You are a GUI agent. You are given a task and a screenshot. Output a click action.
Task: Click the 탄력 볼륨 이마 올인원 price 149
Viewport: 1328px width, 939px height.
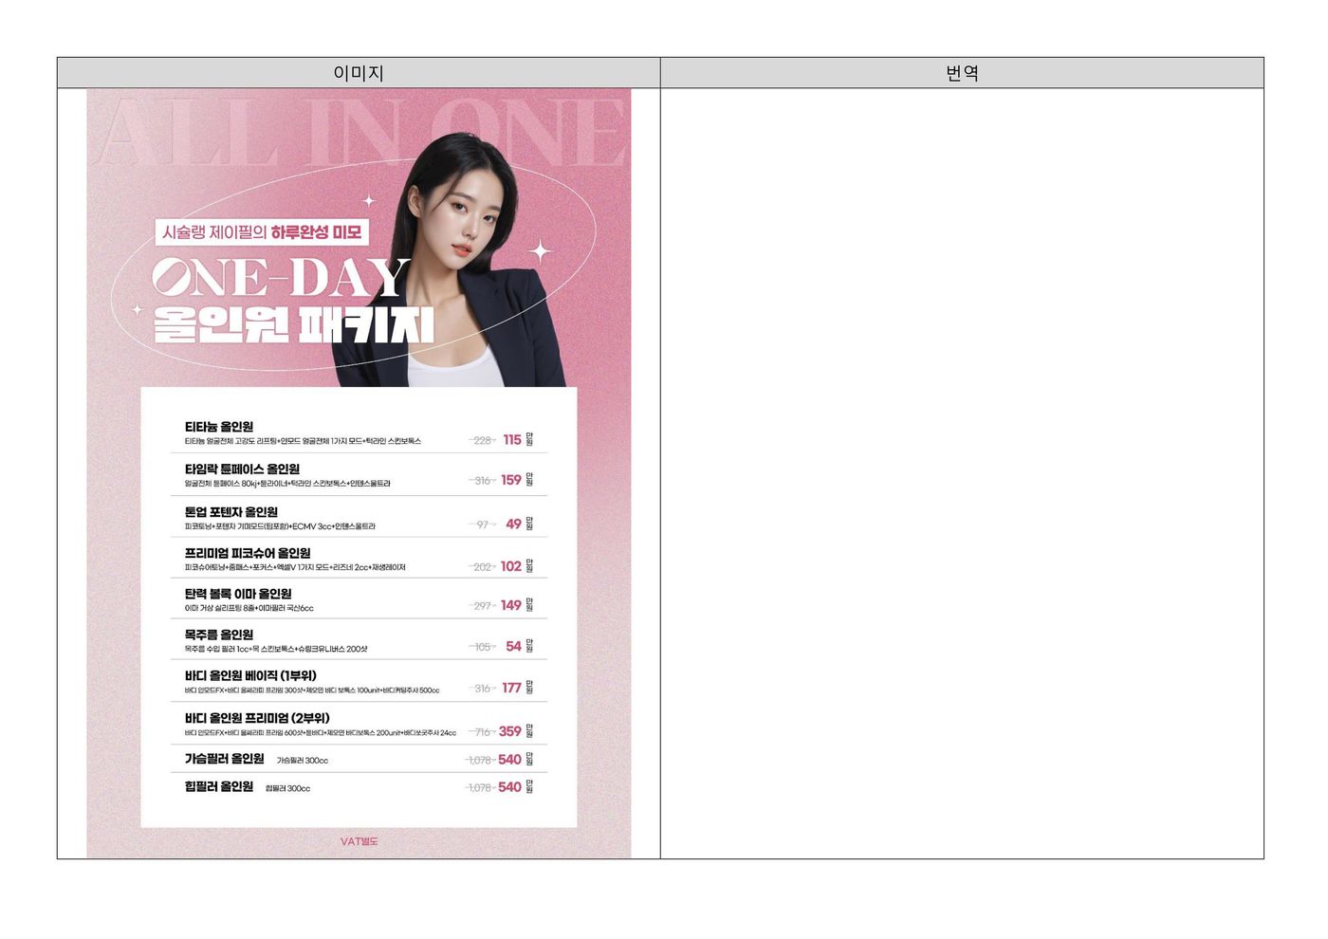click(511, 605)
